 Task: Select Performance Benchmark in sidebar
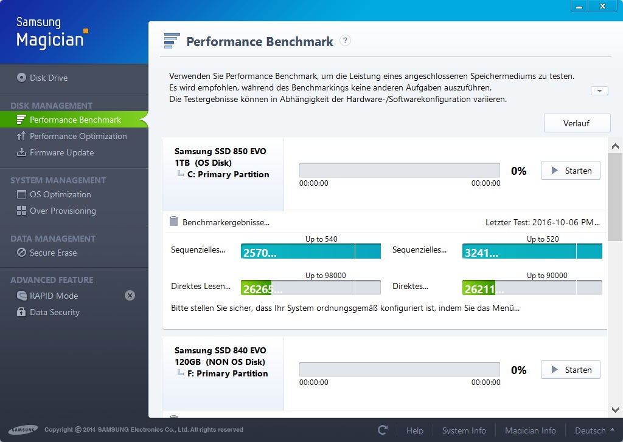(74, 120)
